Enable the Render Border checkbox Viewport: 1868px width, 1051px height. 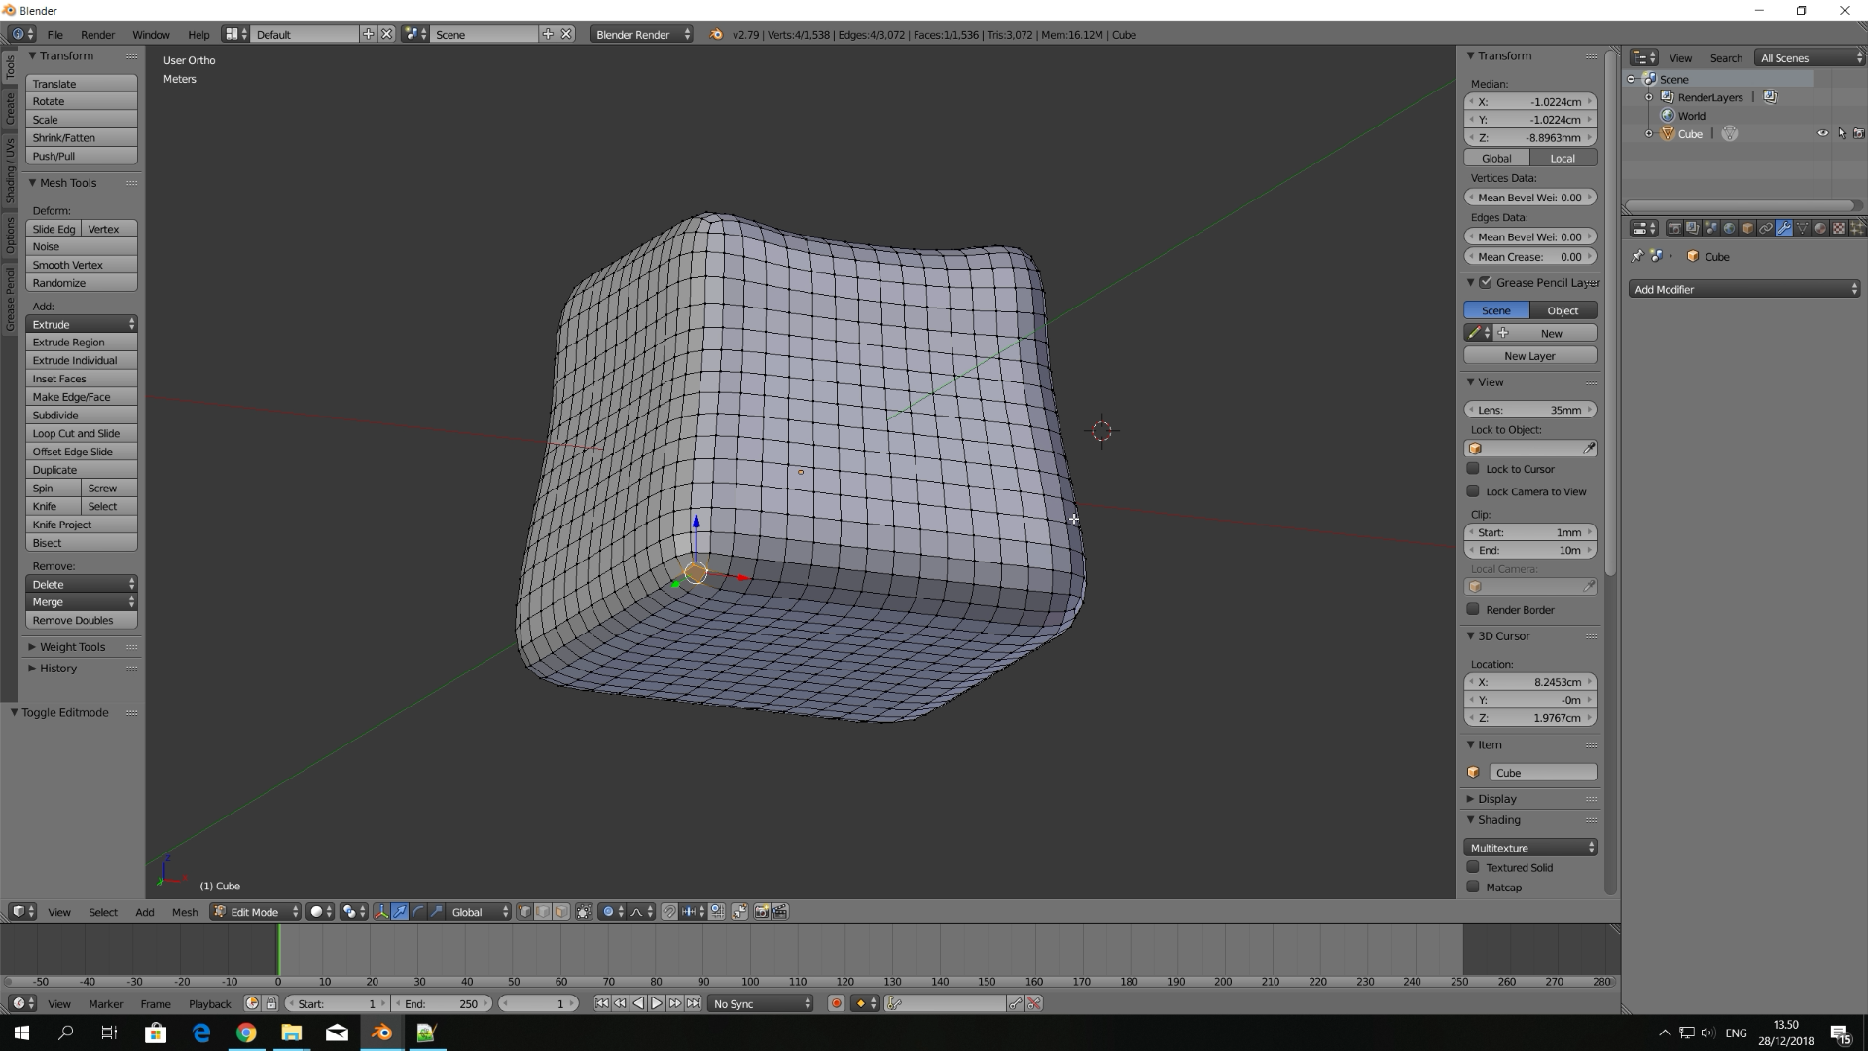click(1473, 609)
